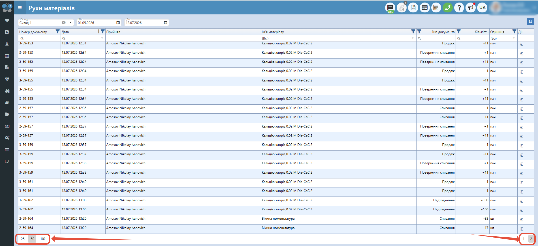Set page size to 50 rows

point(32,239)
